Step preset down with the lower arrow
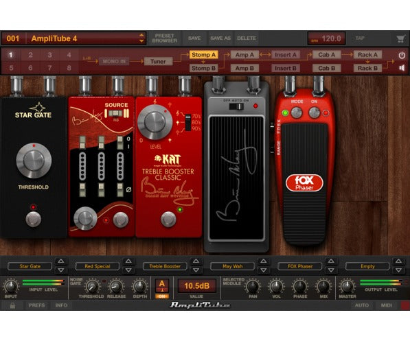 pos(141,41)
